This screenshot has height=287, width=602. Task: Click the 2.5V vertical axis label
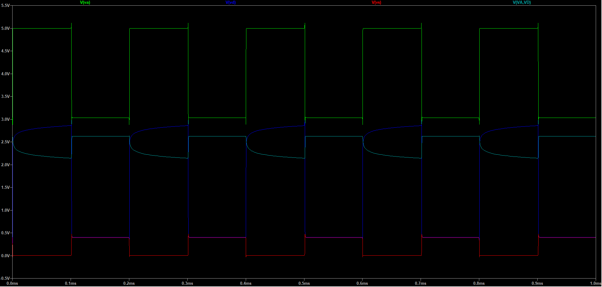[x=5, y=142]
